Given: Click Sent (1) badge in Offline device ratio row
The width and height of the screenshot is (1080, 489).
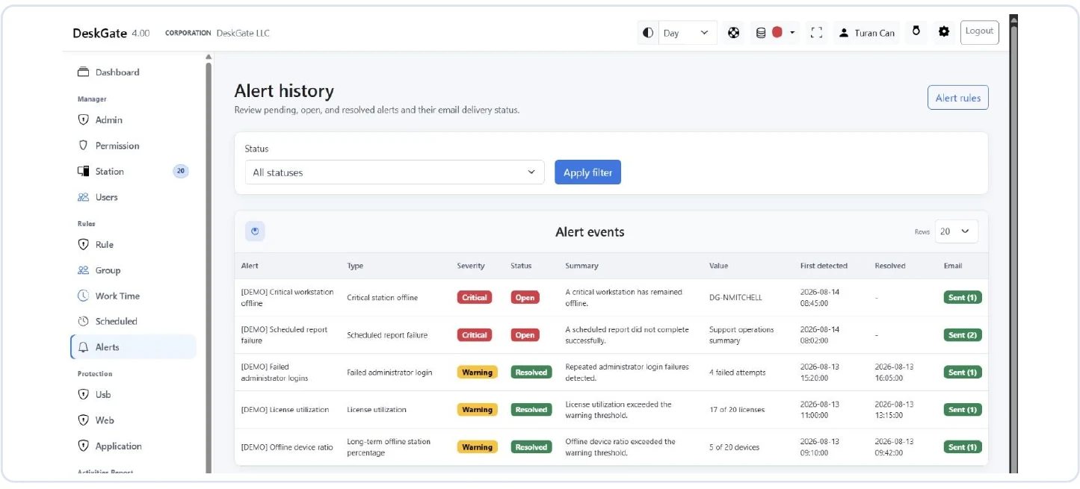Looking at the screenshot, I should [963, 447].
